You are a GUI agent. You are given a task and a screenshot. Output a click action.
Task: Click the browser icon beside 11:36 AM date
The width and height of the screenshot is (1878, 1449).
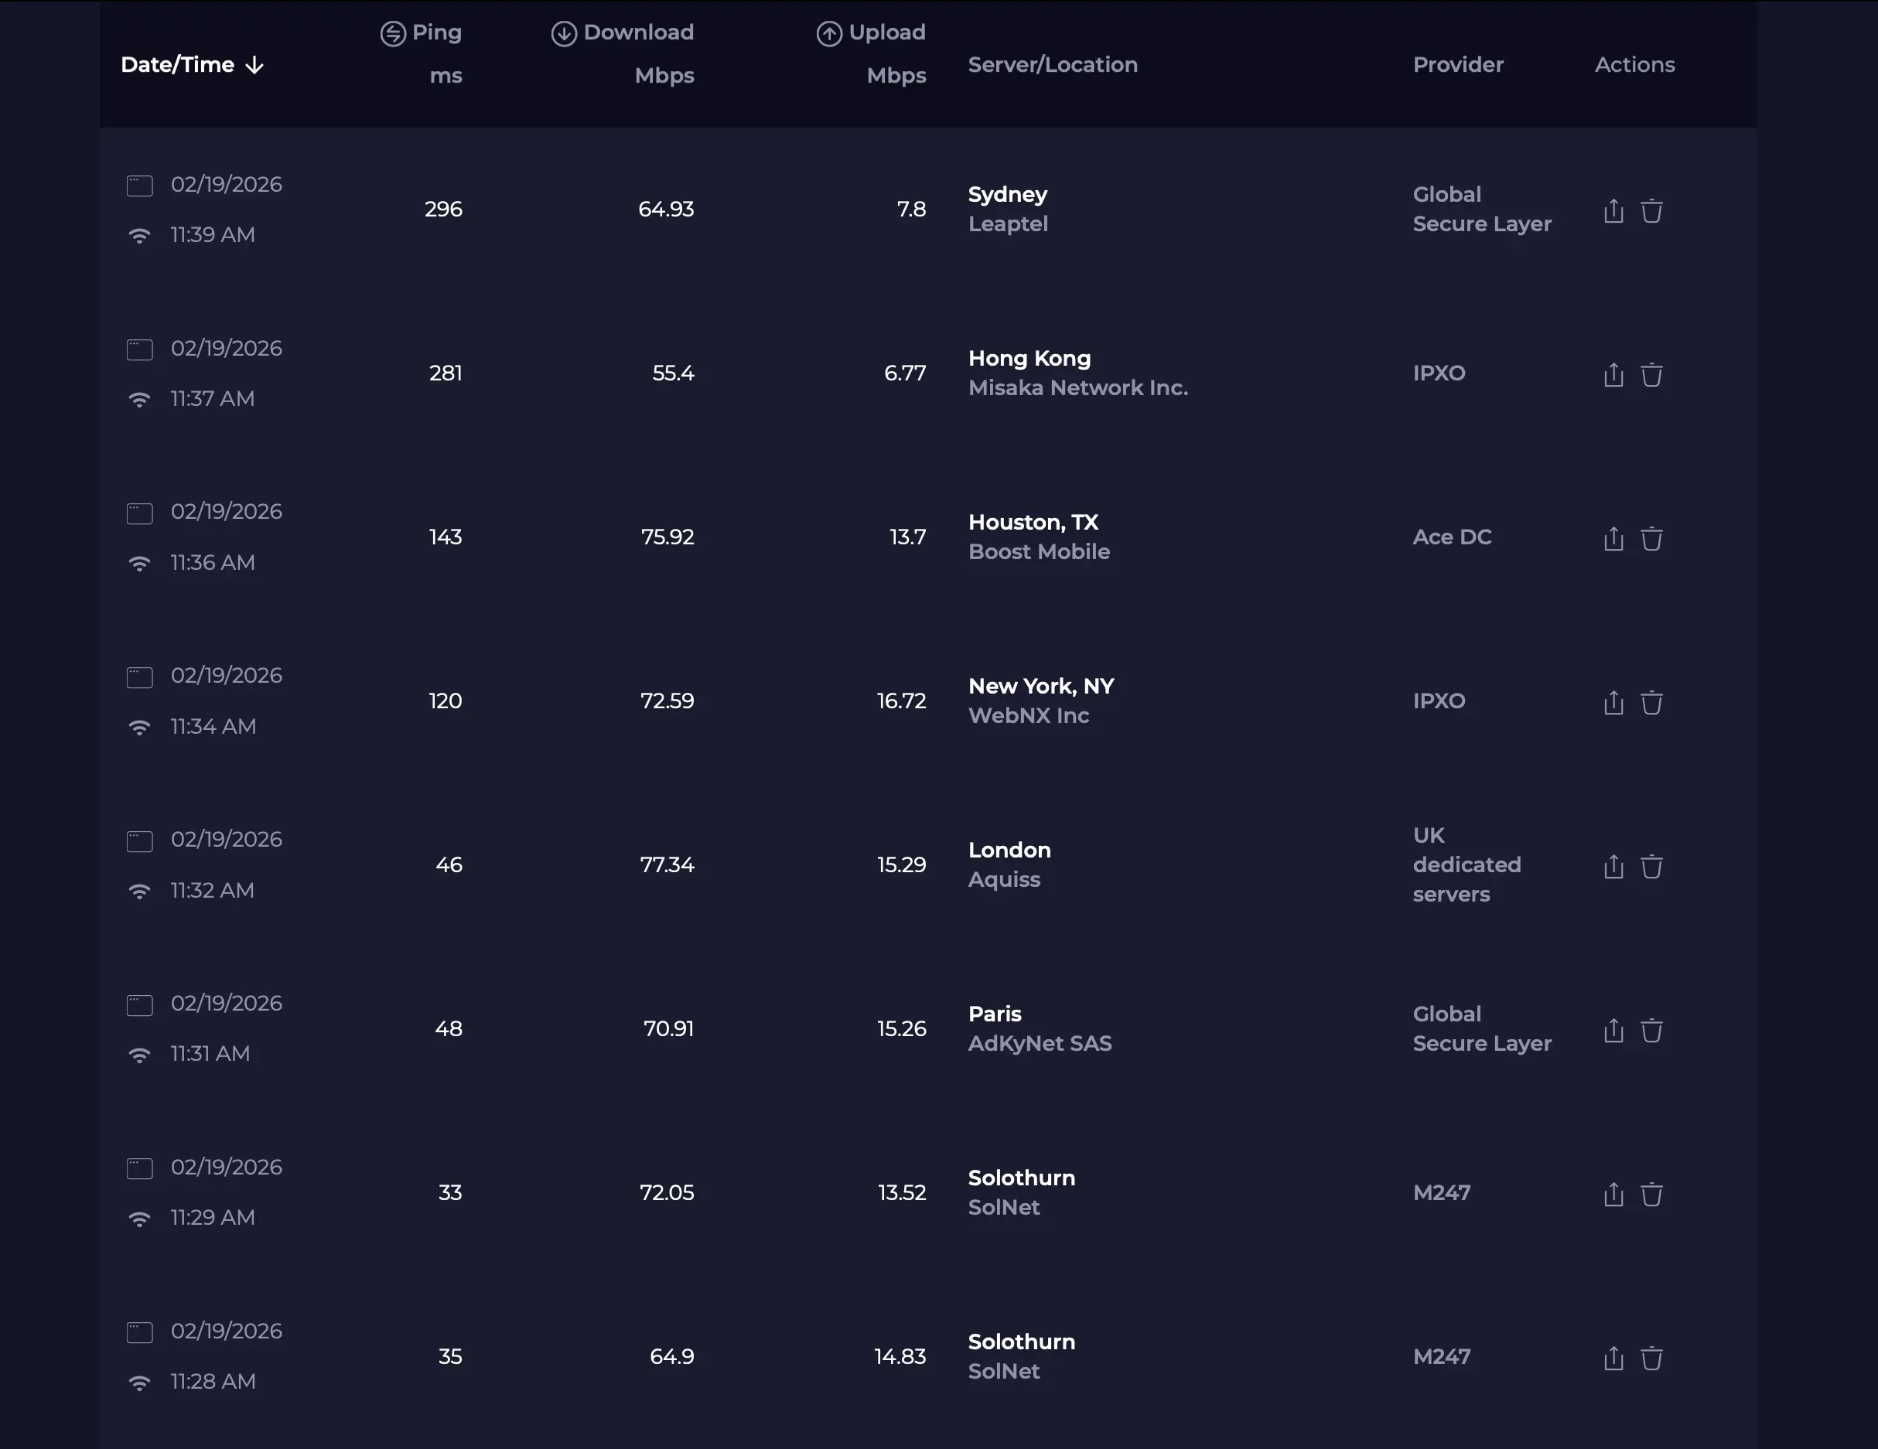point(139,513)
